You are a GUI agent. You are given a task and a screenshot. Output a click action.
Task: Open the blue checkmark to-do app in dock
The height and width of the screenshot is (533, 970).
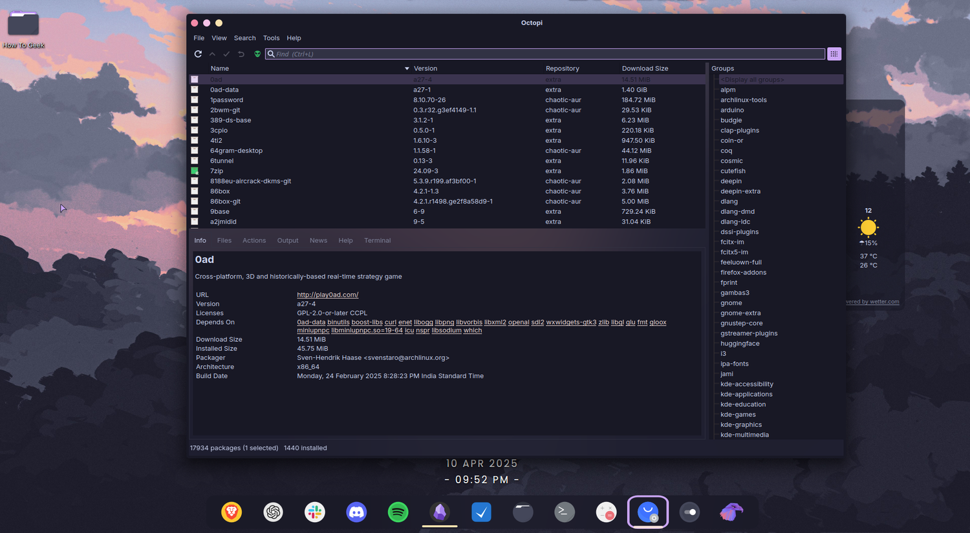(x=481, y=512)
